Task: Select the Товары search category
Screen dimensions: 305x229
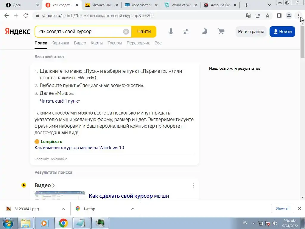Action: coord(115,43)
